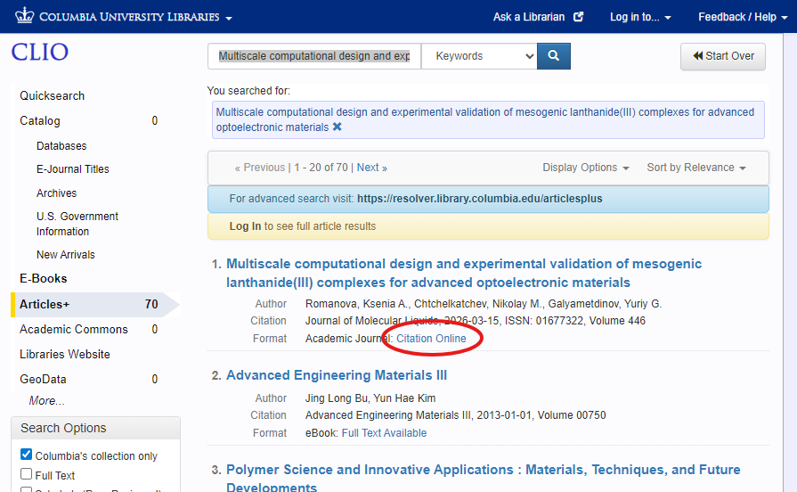
Task: Toggle Columbia's collection only checkbox
Action: pos(26,454)
